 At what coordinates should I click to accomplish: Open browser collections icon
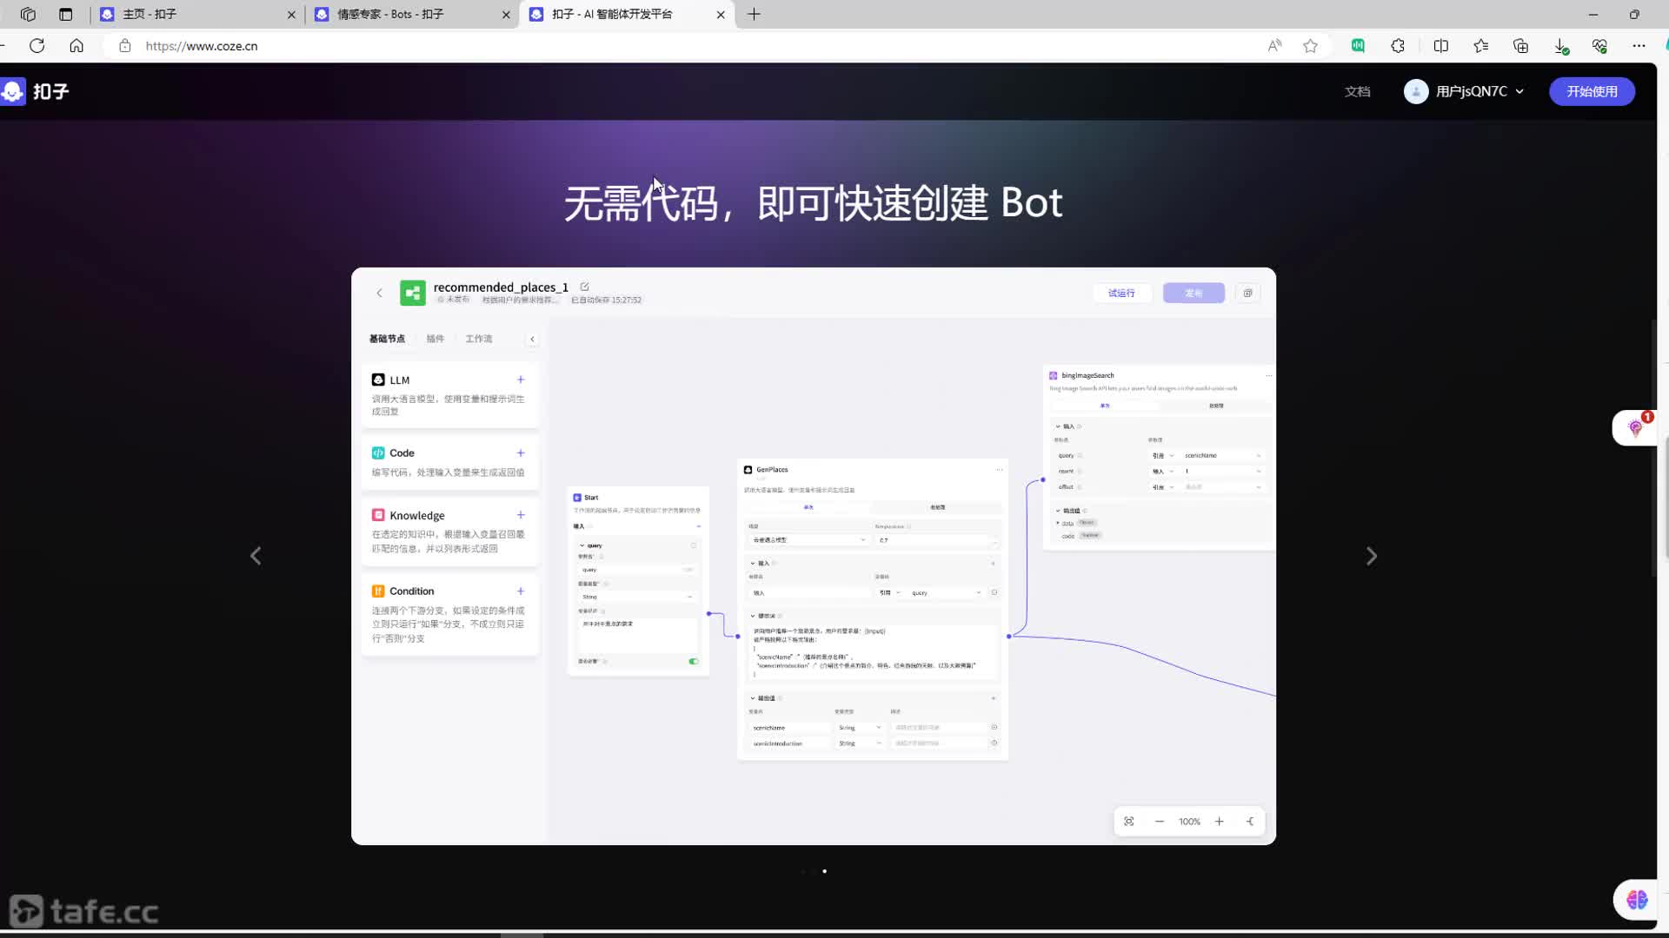[1520, 46]
